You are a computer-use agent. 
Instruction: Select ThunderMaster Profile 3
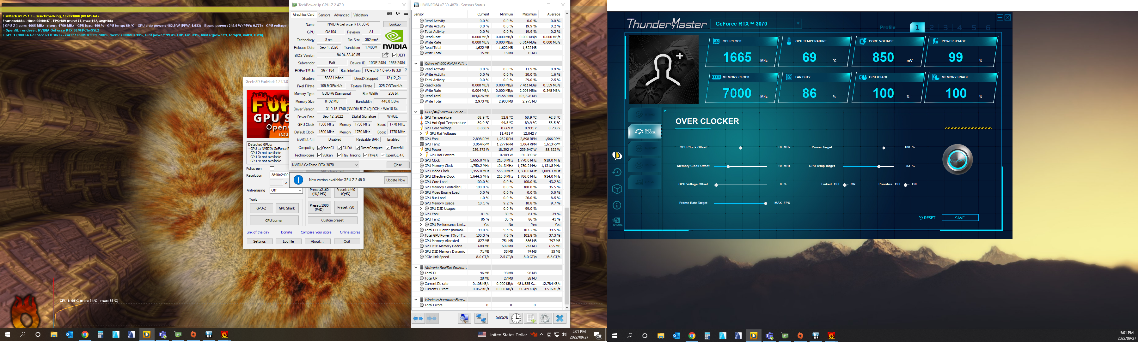(945, 27)
